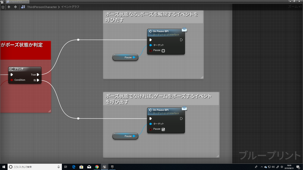Uncheck the Pause checkbox in the lower On Pause BPI node
The width and height of the screenshot is (303, 170).
[163, 129]
